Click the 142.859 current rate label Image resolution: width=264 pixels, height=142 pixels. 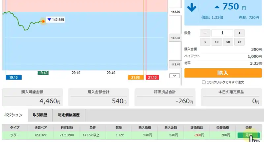click(x=56, y=20)
